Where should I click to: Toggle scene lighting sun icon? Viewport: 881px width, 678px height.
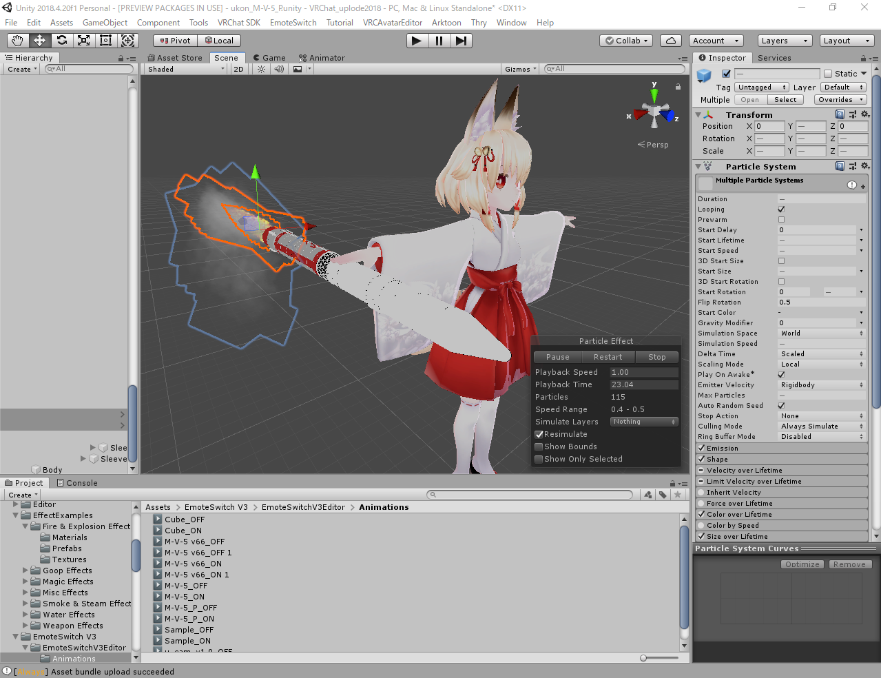pyautogui.click(x=261, y=69)
